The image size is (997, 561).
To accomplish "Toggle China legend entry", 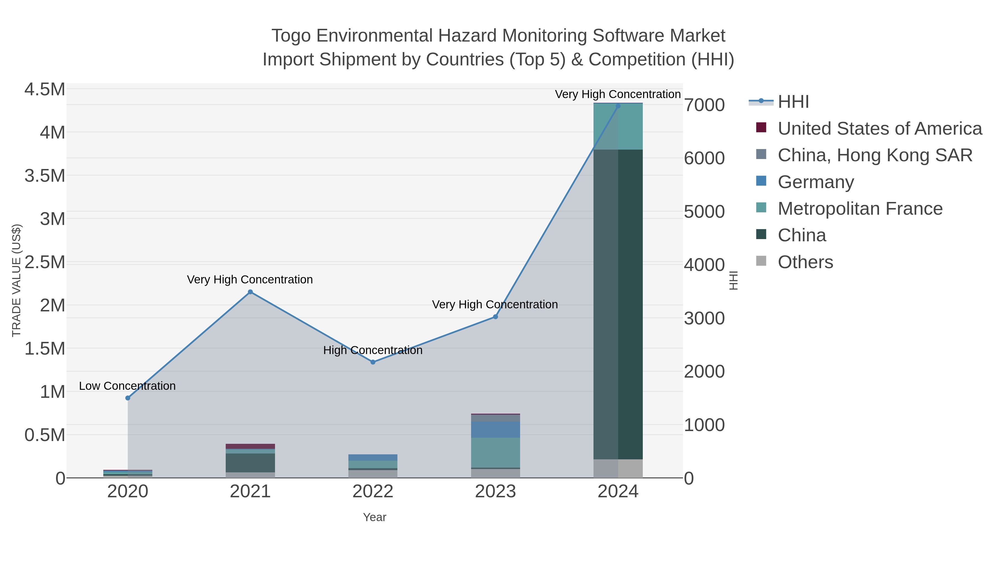I will [791, 235].
